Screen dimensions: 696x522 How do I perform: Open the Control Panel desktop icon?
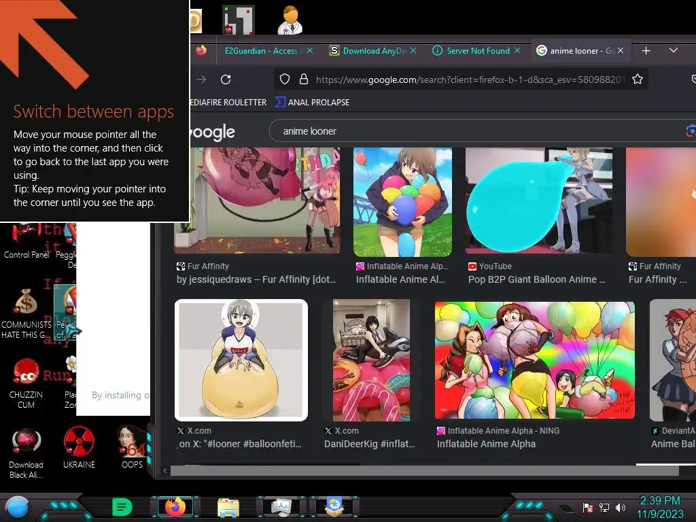(27, 242)
